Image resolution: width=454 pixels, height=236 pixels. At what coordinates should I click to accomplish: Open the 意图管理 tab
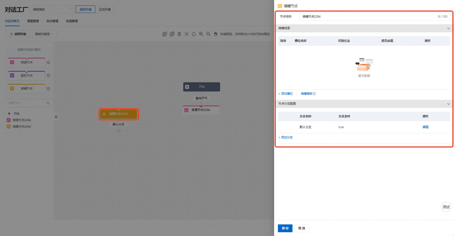33,21
